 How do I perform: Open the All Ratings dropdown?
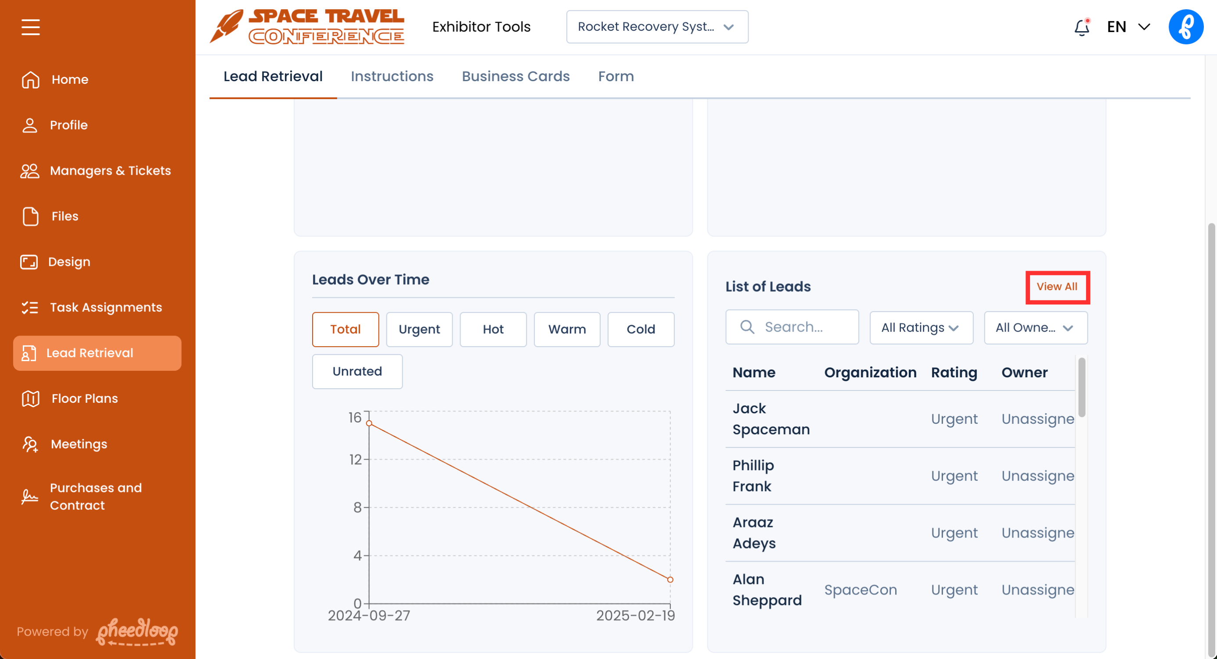920,328
